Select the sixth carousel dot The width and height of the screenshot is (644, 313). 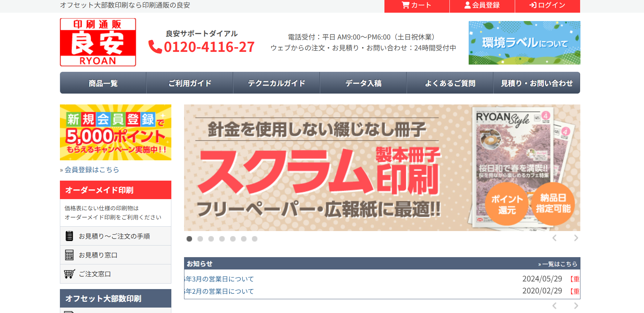click(244, 239)
